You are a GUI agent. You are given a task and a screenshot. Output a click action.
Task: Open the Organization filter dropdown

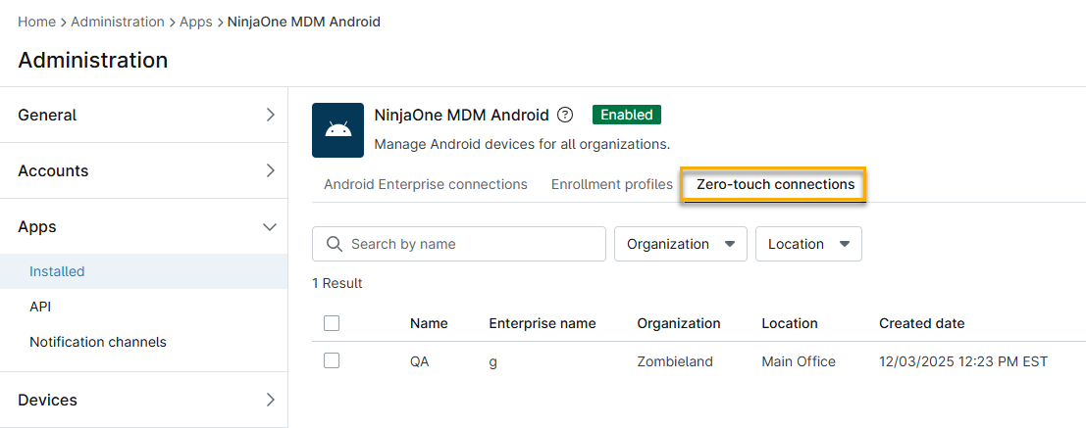(680, 244)
